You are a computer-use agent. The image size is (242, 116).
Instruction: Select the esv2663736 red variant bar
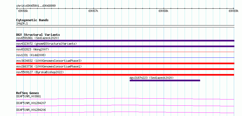[125, 69]
